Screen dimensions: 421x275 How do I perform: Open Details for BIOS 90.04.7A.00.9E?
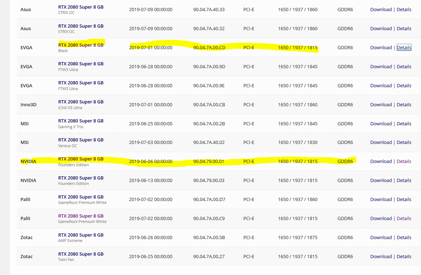click(404, 86)
